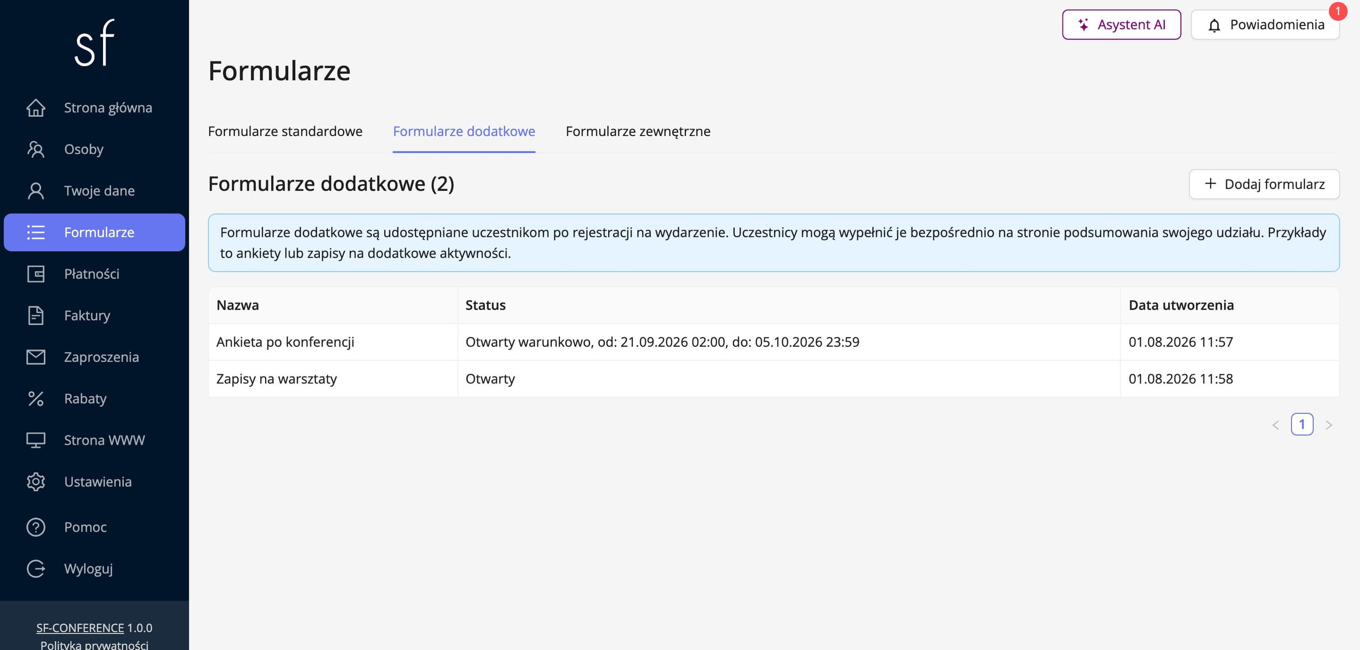Click the Wyloguj logout arrow icon

click(36, 569)
